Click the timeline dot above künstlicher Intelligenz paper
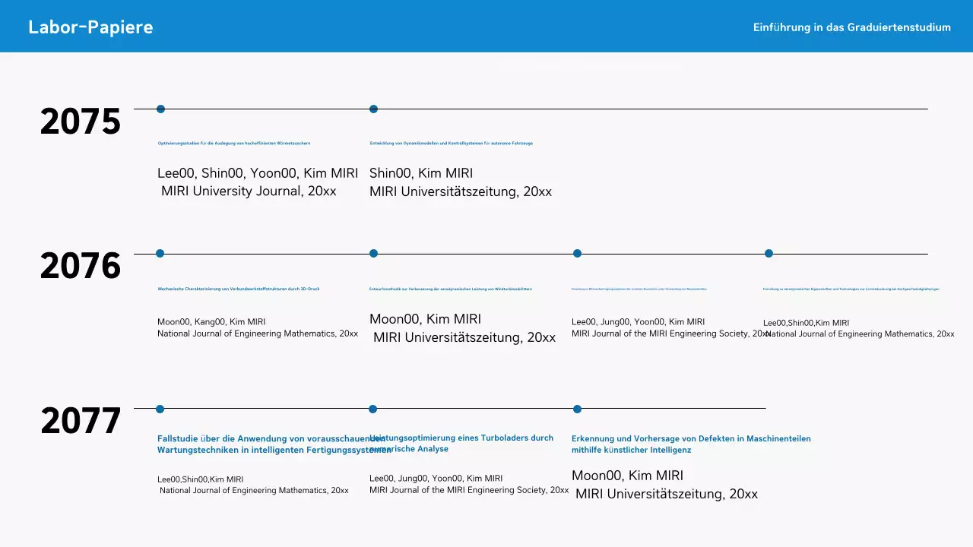Screen dimensions: 973x547 tap(577, 409)
